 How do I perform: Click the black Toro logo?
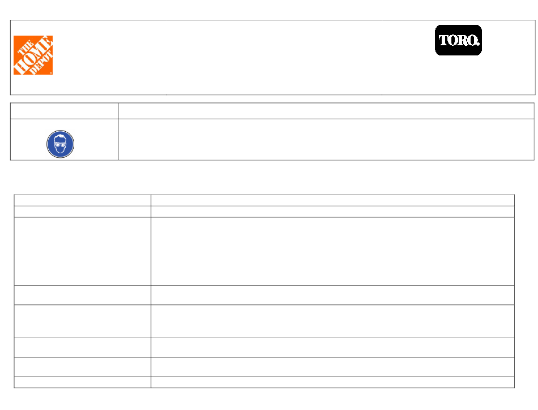coord(458,40)
